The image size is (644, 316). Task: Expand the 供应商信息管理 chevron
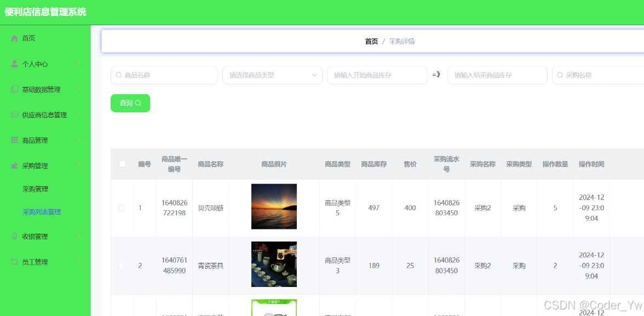(79, 114)
